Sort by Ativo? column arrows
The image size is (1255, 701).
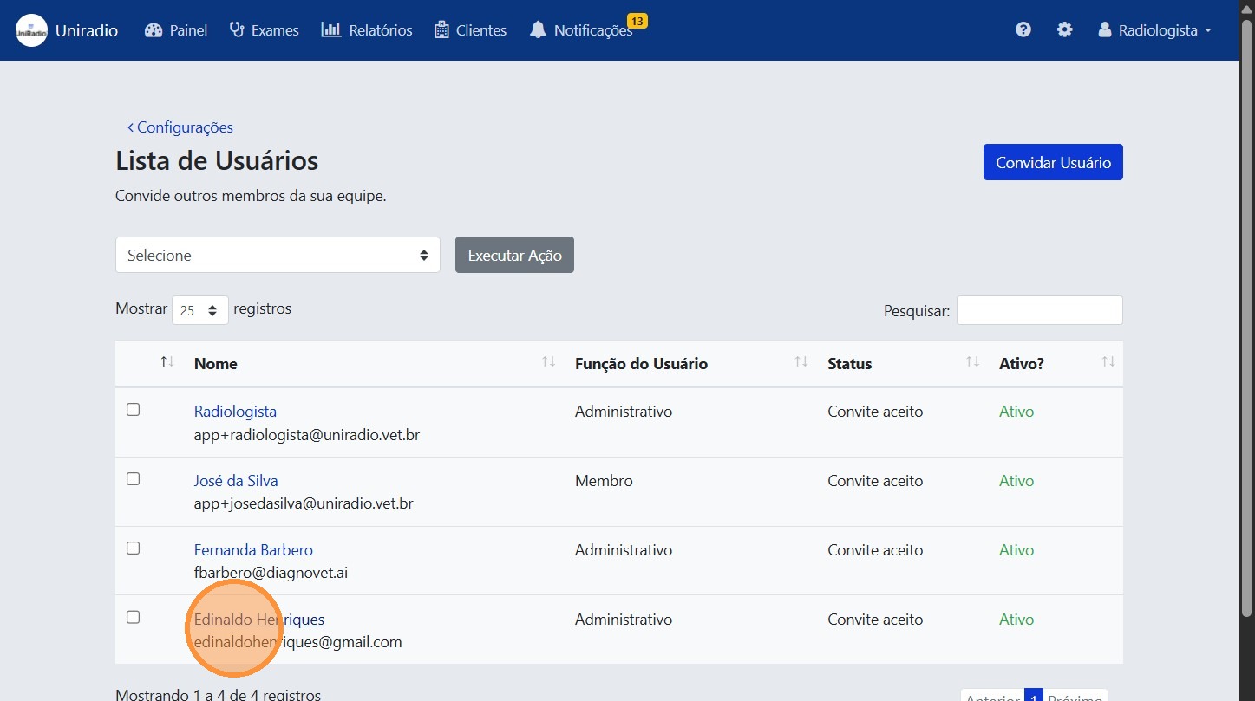tap(1108, 362)
